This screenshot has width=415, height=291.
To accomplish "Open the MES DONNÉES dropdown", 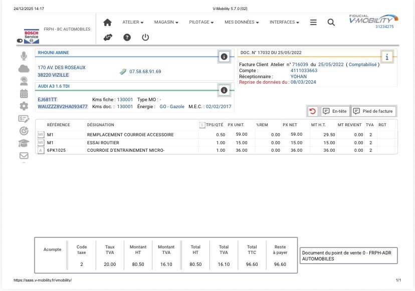I will point(242,23).
